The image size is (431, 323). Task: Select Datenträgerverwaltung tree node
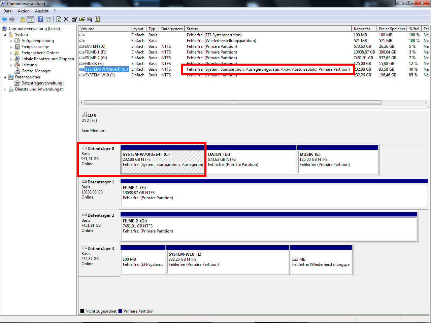pos(42,83)
